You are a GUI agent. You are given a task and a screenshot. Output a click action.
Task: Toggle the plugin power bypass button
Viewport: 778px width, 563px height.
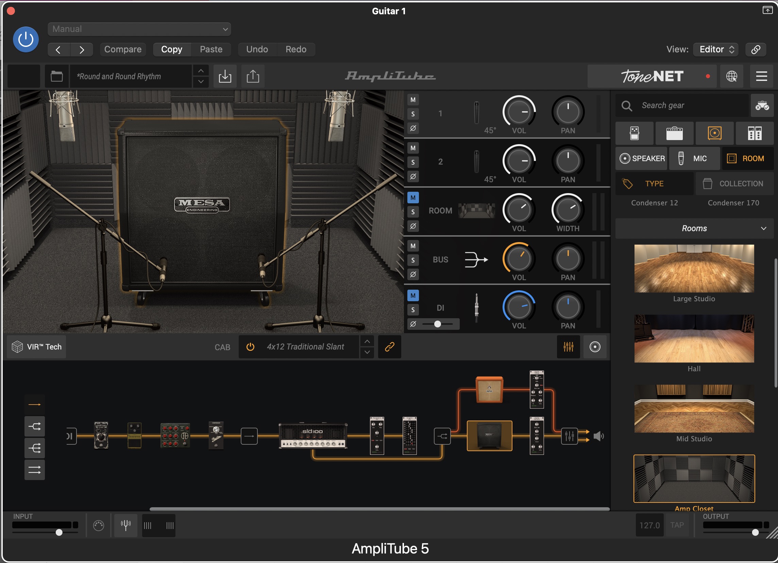tap(26, 39)
